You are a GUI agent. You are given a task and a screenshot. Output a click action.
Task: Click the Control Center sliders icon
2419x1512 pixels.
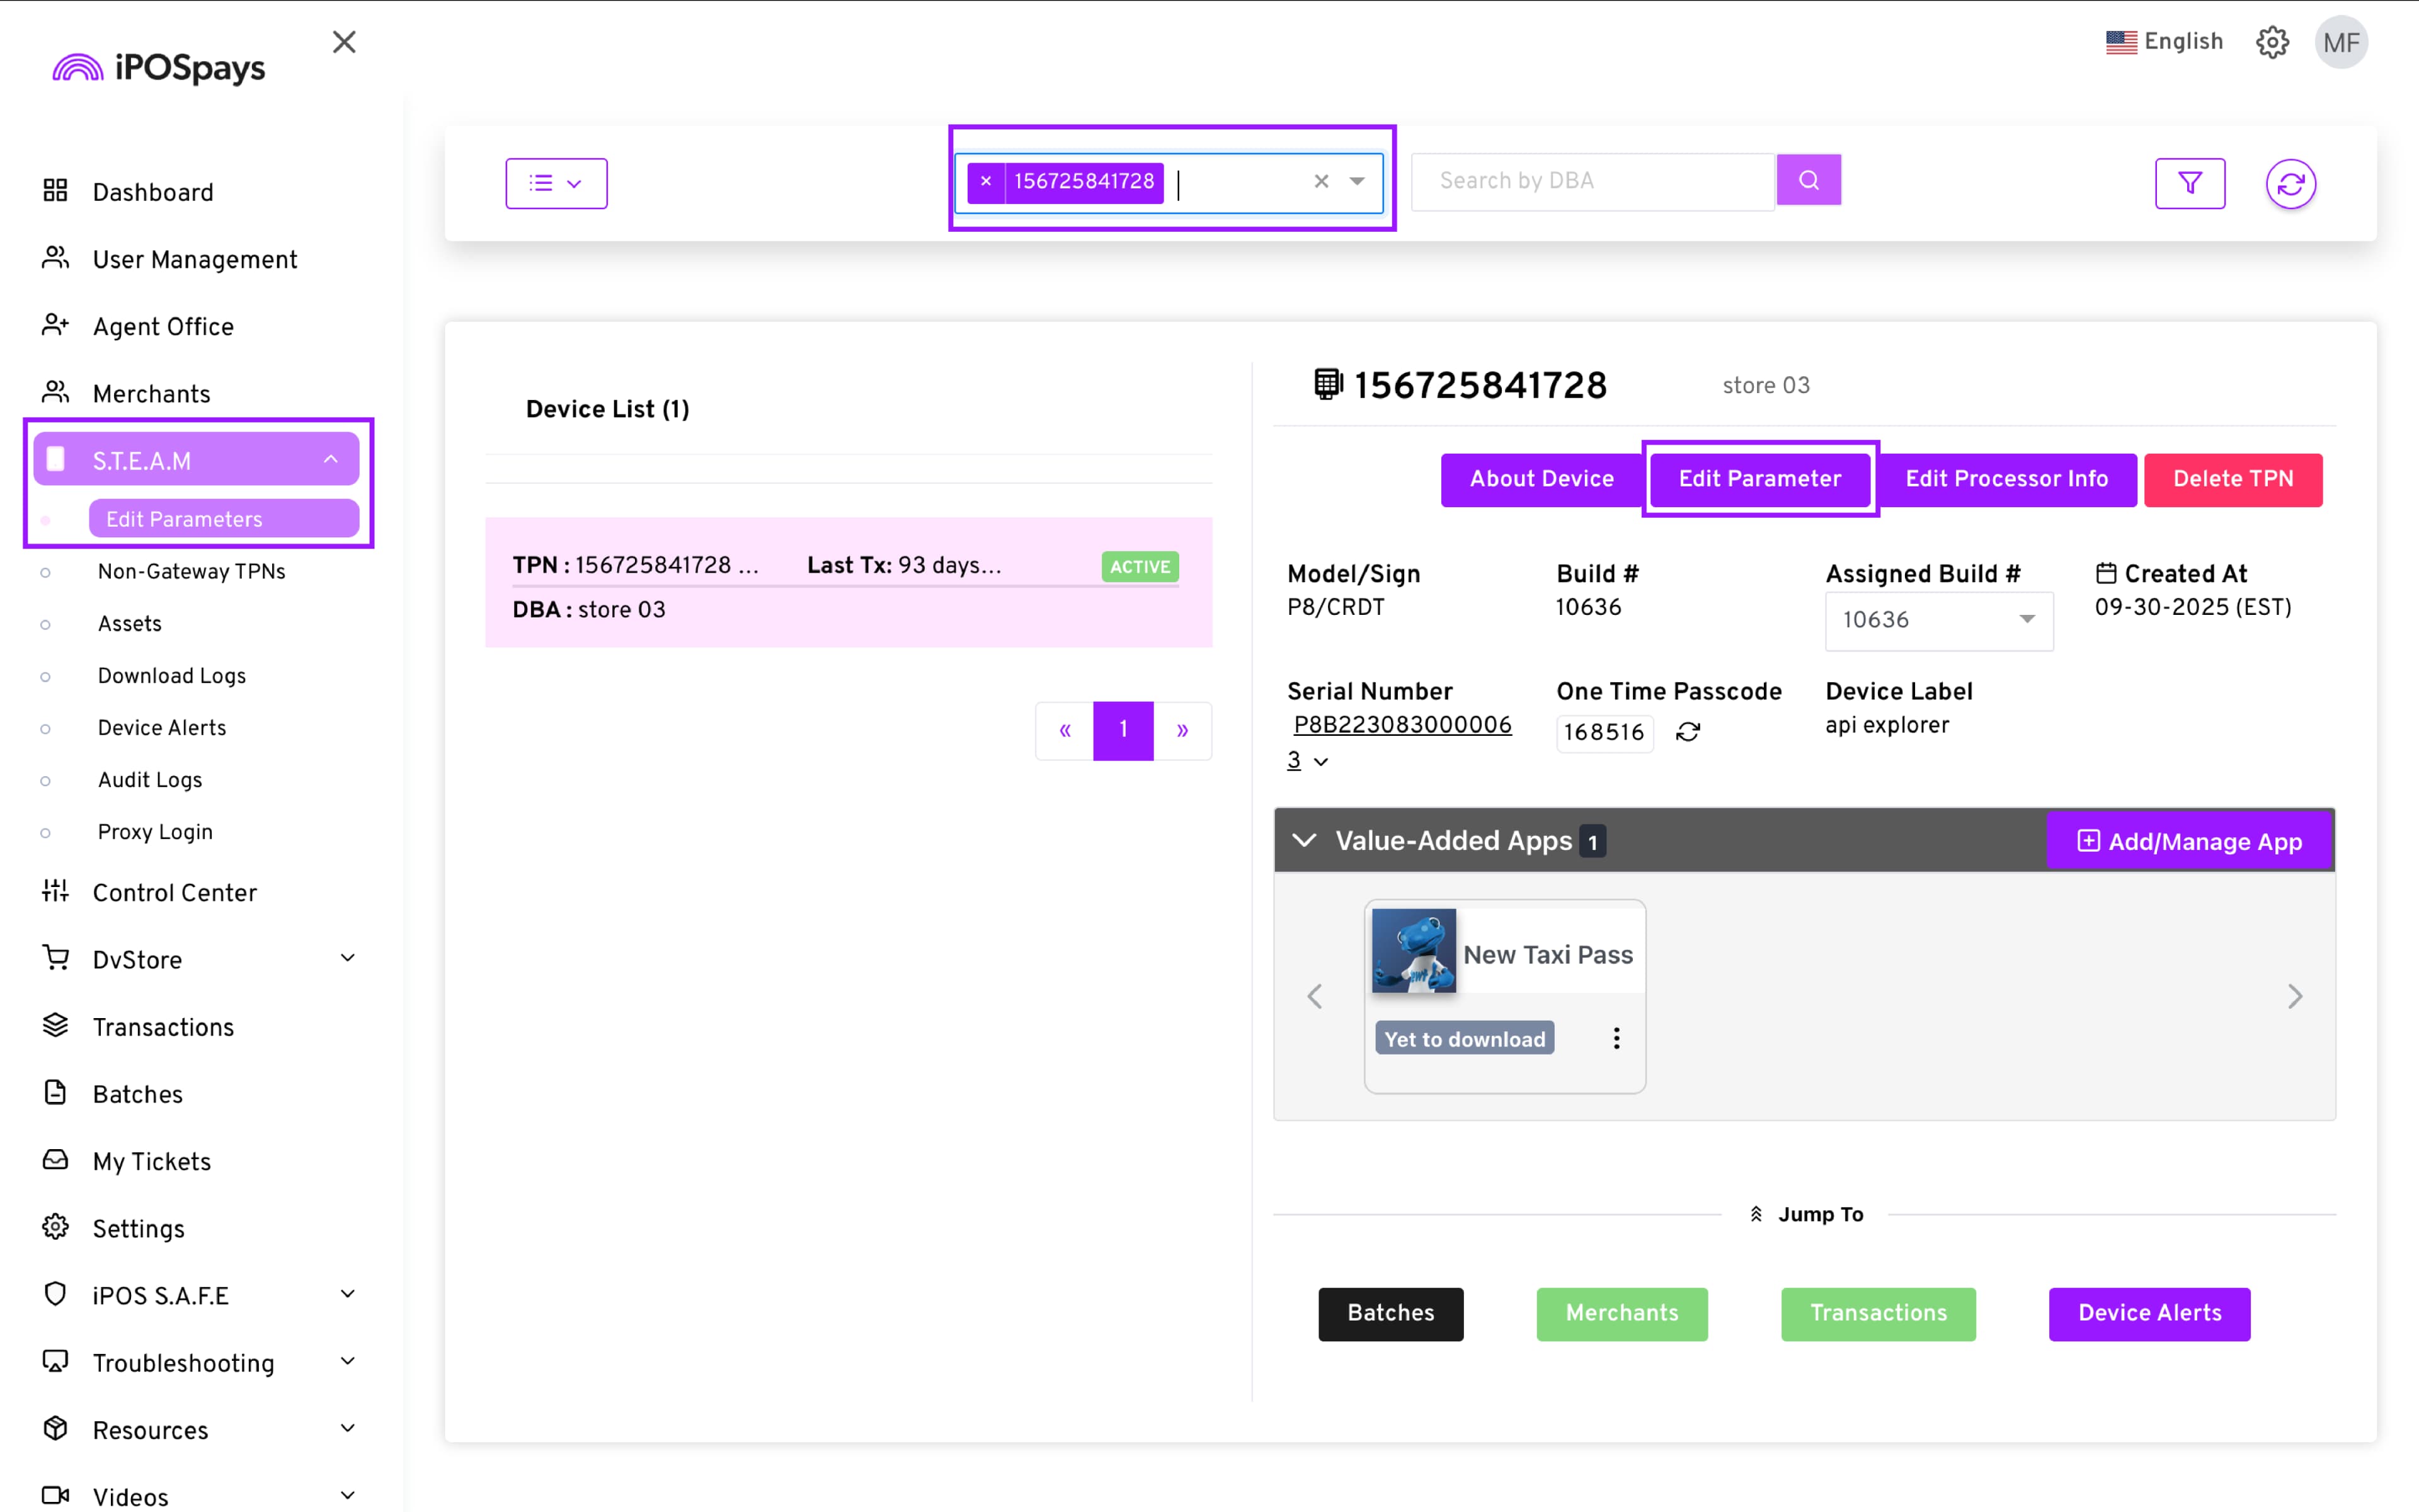tap(55, 892)
